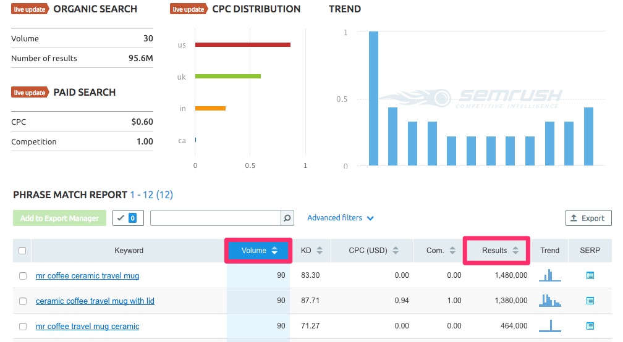Click live update badge beside Paid Search
Screen dimensions: 623x342
click(x=30, y=93)
